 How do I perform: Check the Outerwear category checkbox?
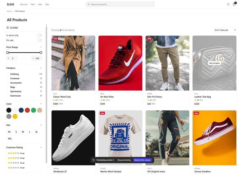[7, 96]
